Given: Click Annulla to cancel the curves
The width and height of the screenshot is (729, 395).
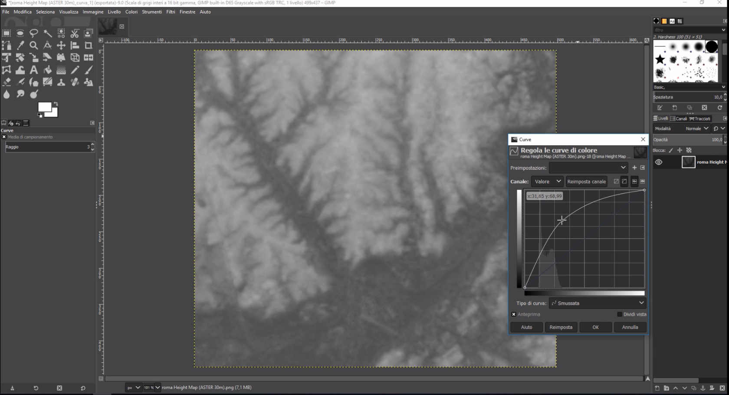Looking at the screenshot, I should click(x=630, y=327).
